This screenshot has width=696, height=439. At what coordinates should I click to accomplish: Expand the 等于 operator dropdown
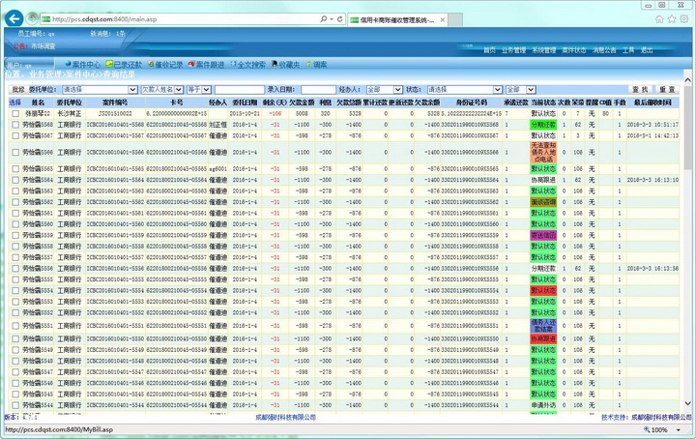[x=207, y=90]
